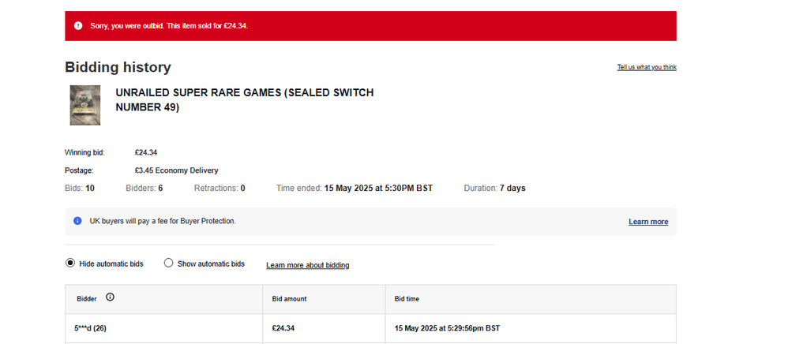Viewport: 788px width, 344px height.
Task: Click the Bid amount column header
Action: (x=289, y=299)
